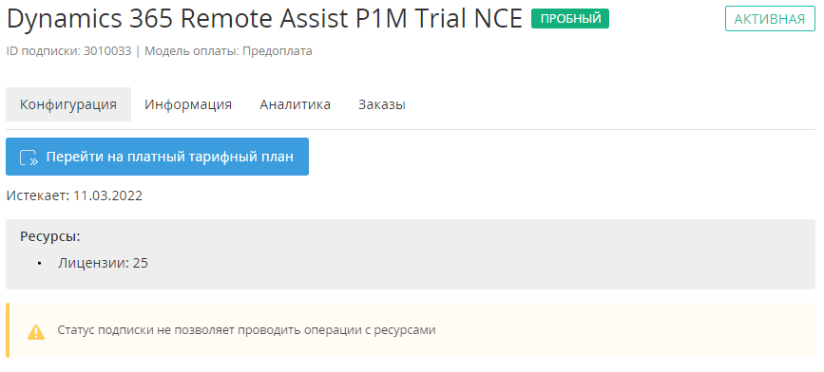The height and width of the screenshot is (372, 824).
Task: Click the yellow left edge of warning banner
Action: [8, 330]
